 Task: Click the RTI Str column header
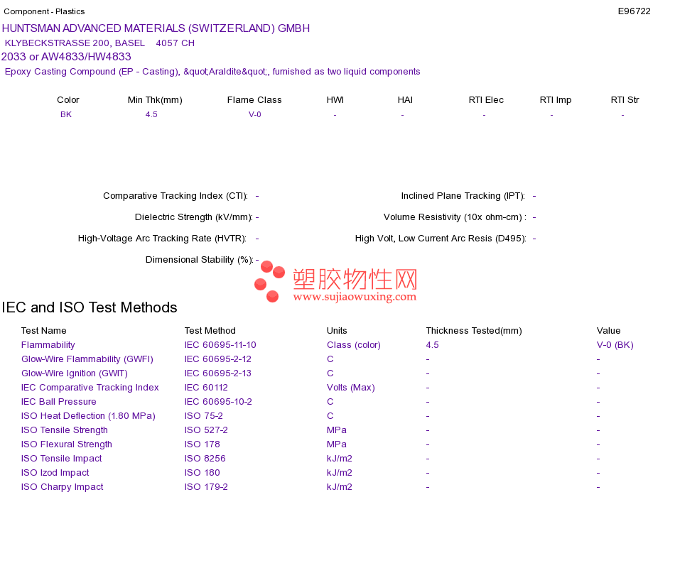tap(625, 100)
